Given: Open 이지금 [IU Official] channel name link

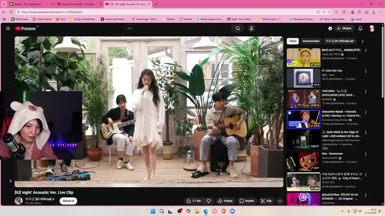Looking at the screenshot, I should 38,199.
